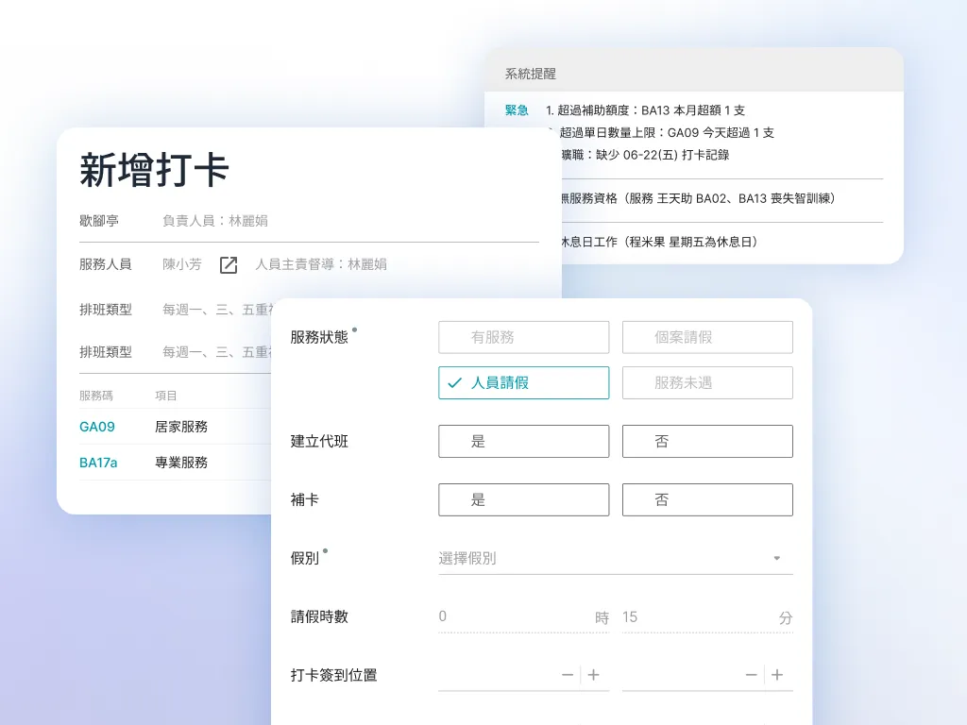Screen dimensions: 967x725
Task: Click the 新增打卡 heading
Action: (154, 170)
